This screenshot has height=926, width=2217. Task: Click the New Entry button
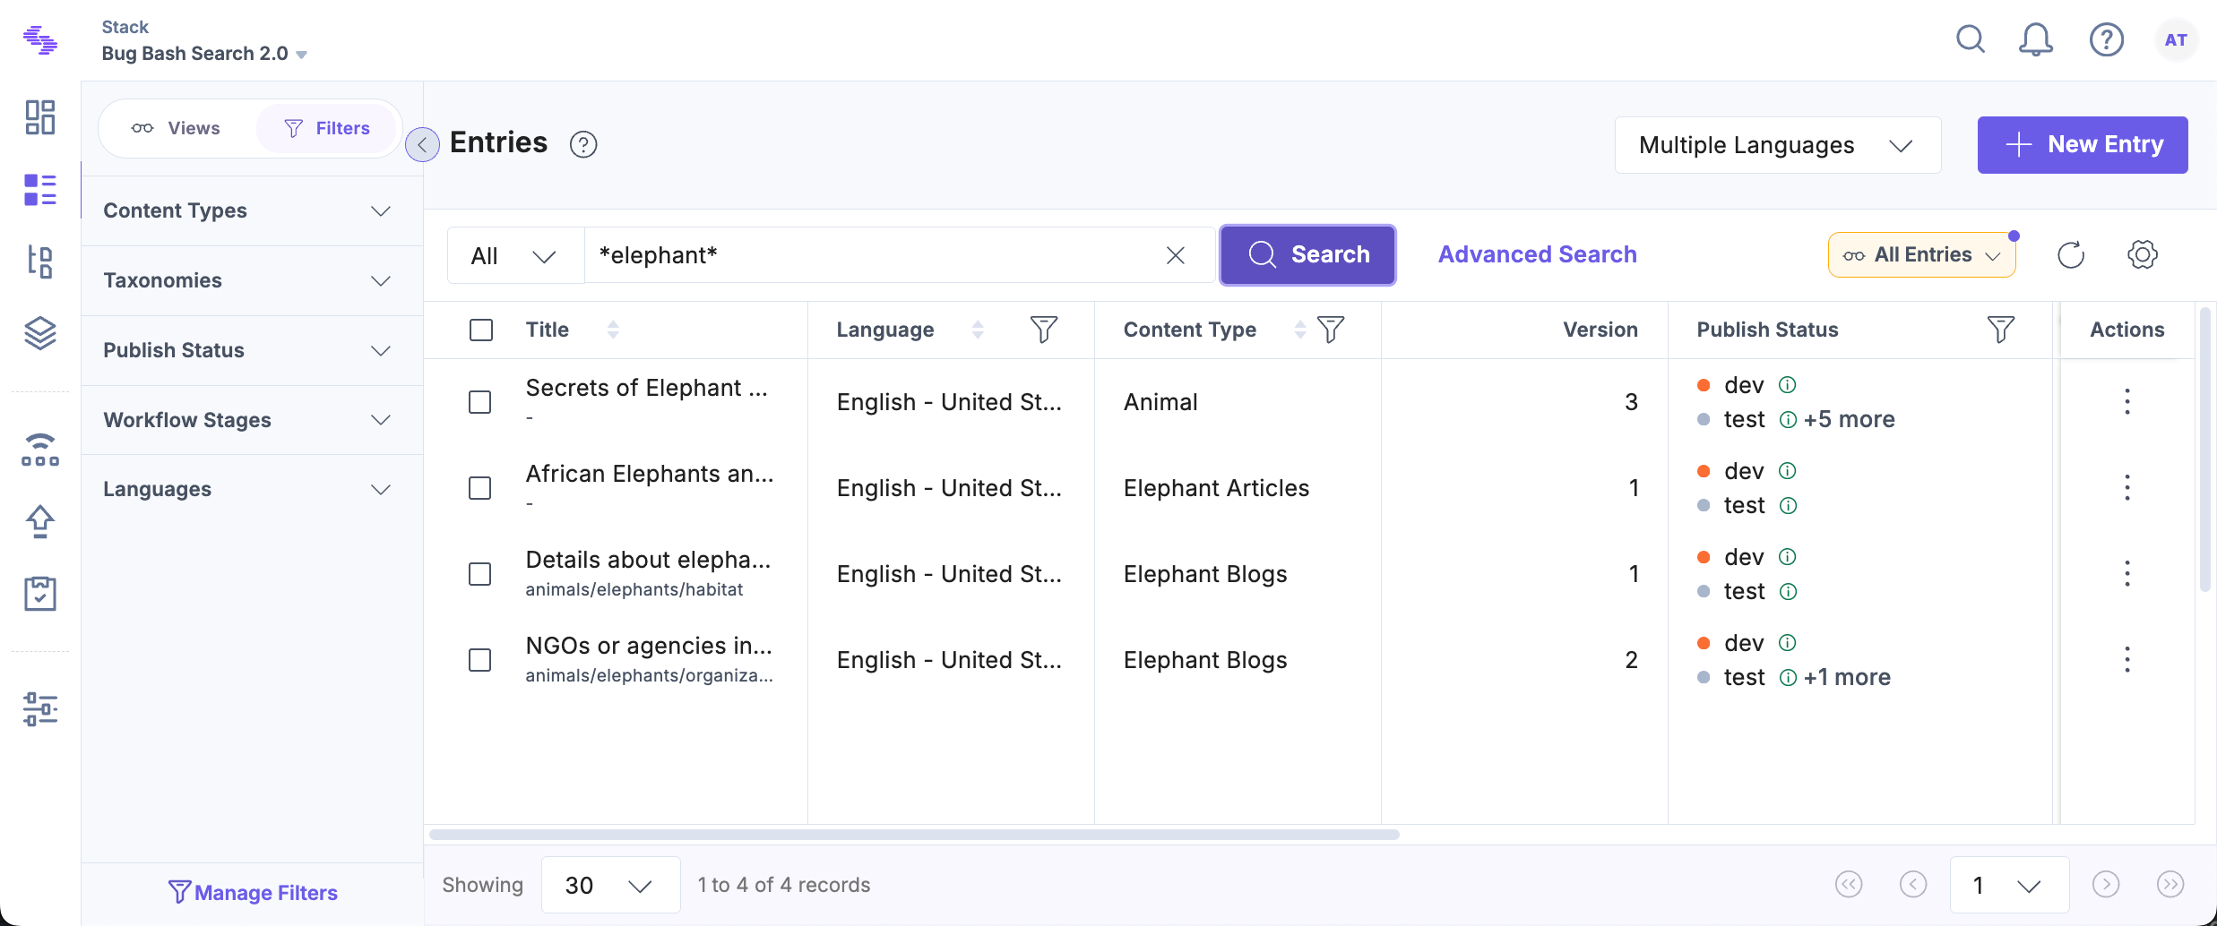[2082, 145]
